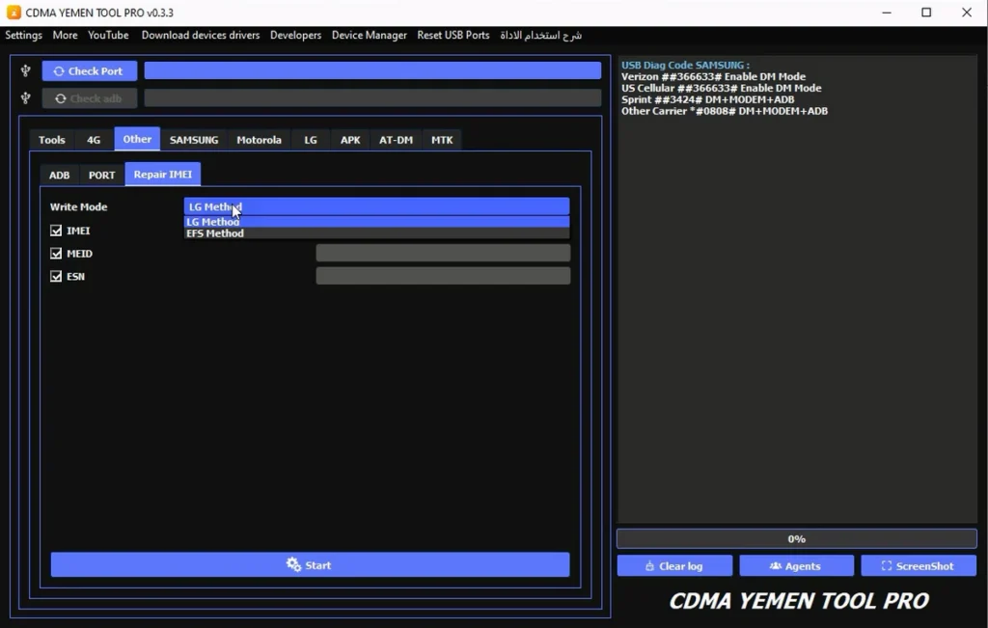Click the eraser icon on Clear log
Screen dimensions: 988x628
click(649, 566)
